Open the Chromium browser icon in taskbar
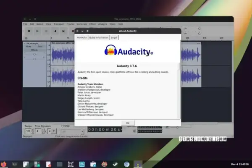Image resolution: width=252 pixels, height=168 pixels. (x=127, y=164)
